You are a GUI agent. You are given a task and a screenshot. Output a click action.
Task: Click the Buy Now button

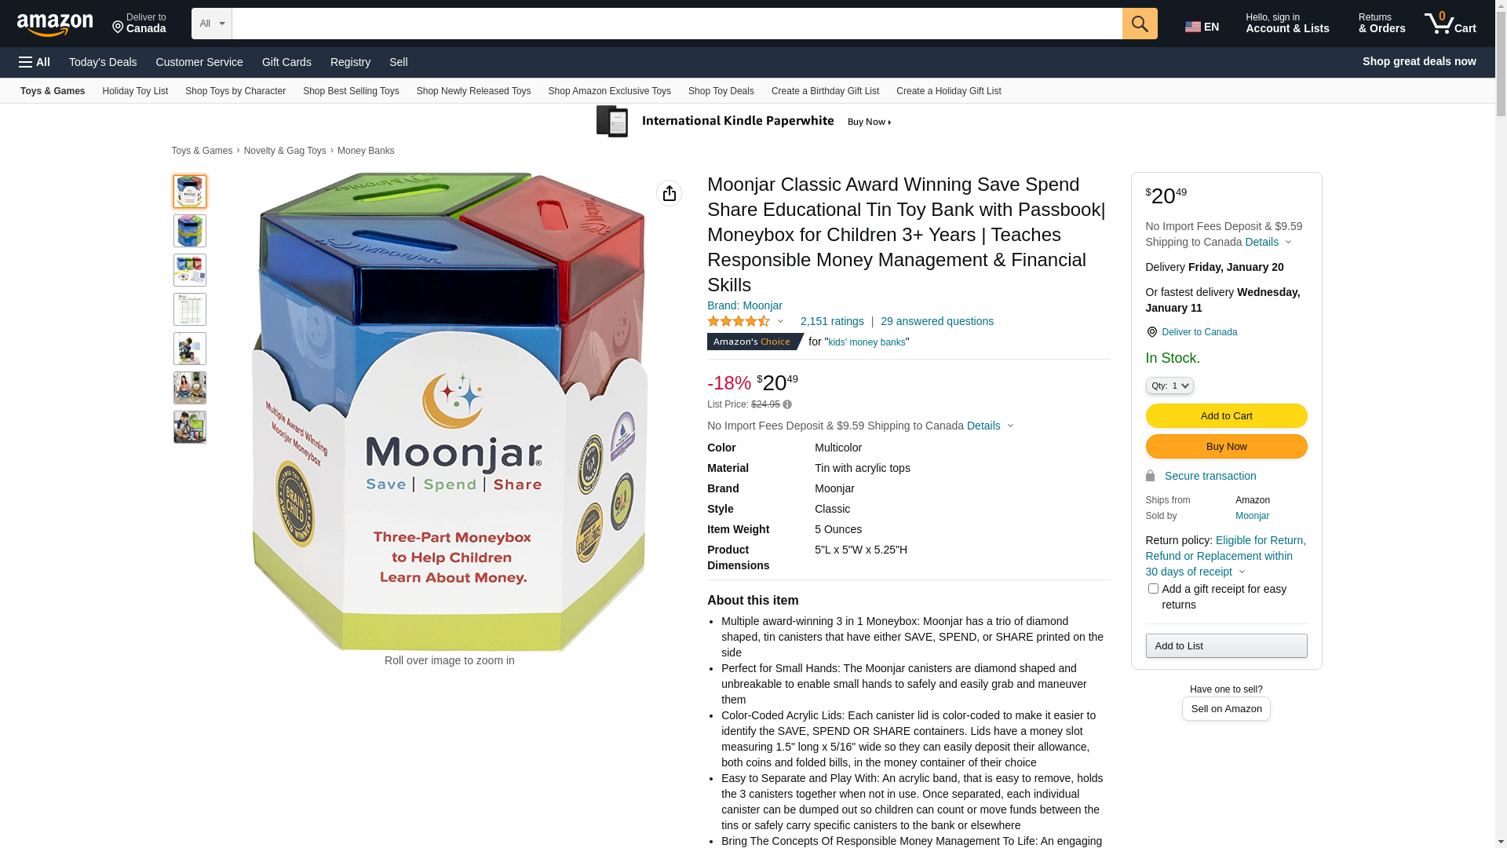[x=1226, y=447]
